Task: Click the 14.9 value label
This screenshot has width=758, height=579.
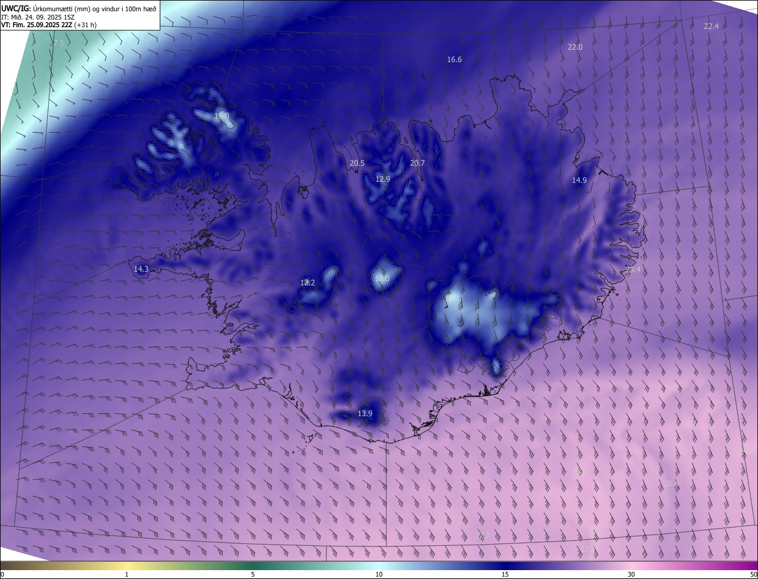Action: pos(579,180)
